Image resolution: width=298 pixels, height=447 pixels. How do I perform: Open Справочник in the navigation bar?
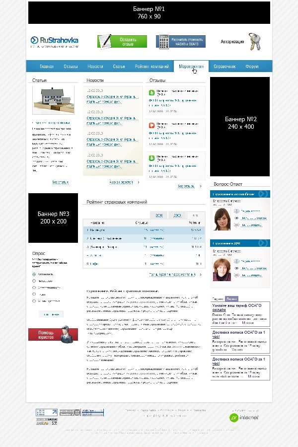tap(224, 67)
